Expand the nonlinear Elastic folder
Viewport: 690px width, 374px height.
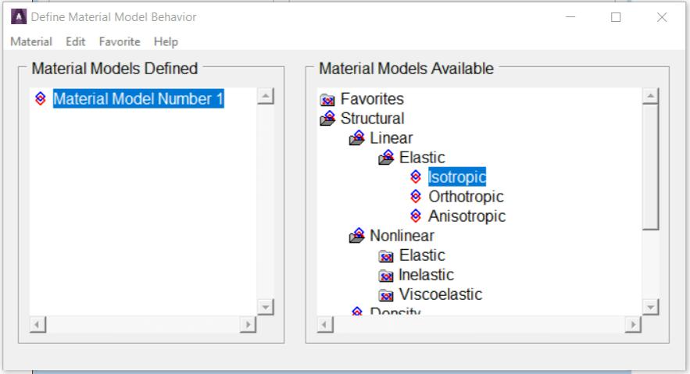385,256
